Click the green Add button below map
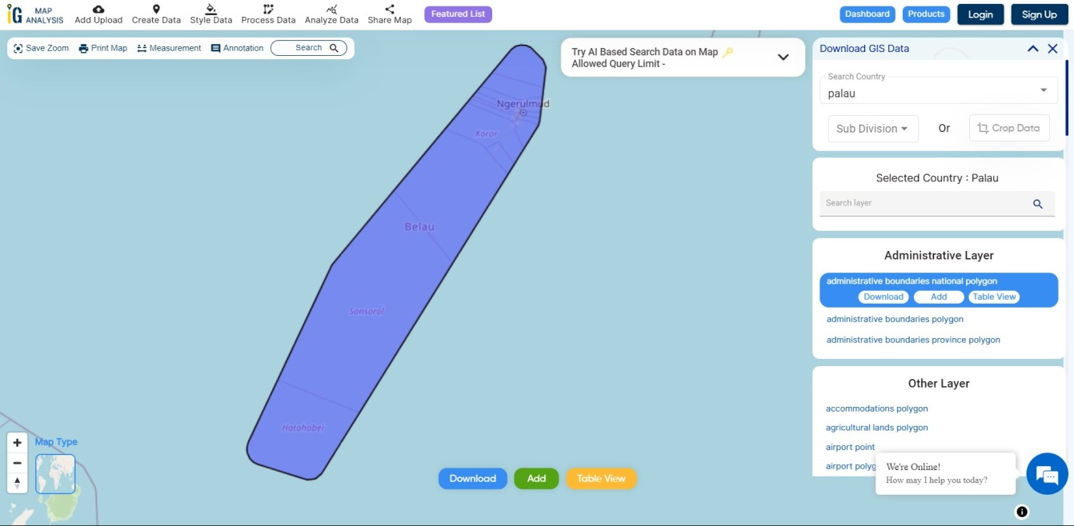Image resolution: width=1074 pixels, height=526 pixels. point(536,479)
